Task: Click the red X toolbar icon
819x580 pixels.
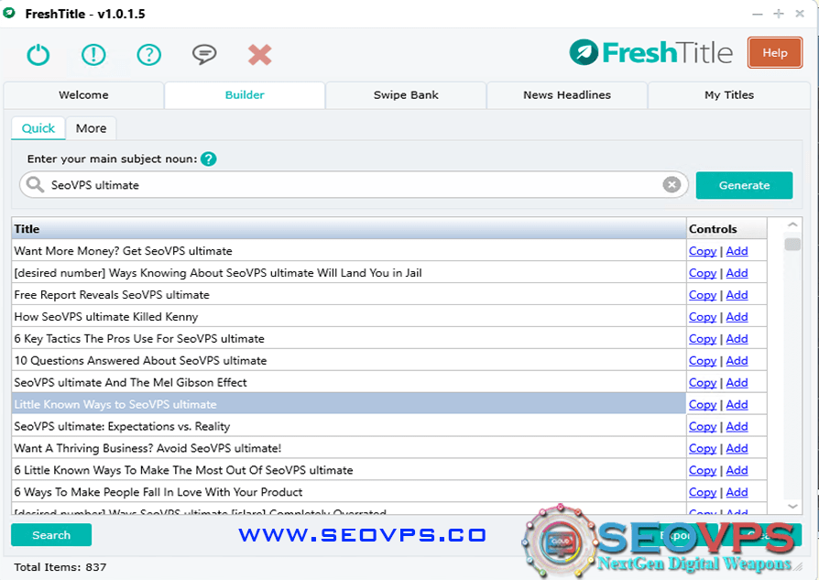Action: 259,54
